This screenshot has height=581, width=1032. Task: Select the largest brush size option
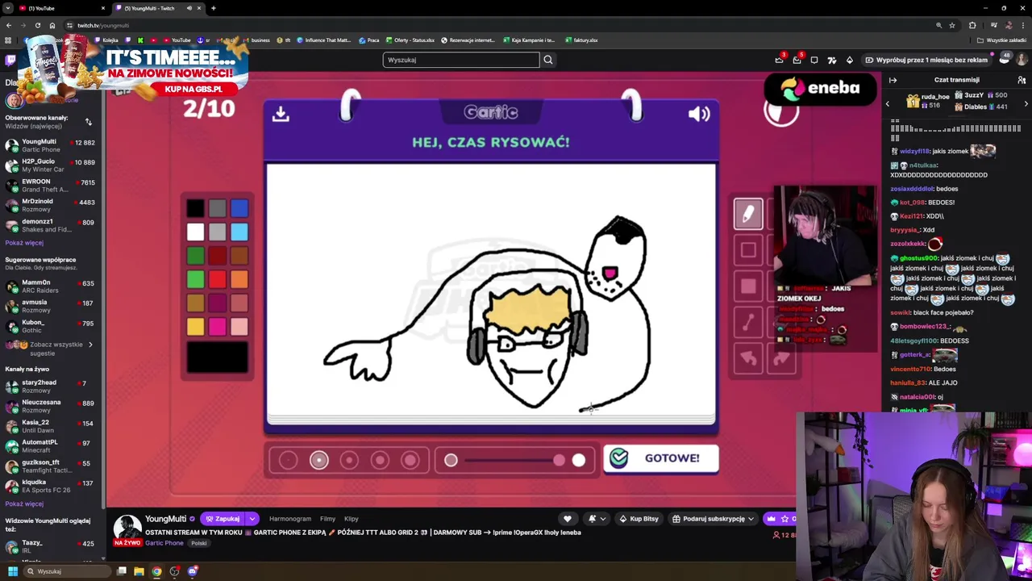coord(410,460)
